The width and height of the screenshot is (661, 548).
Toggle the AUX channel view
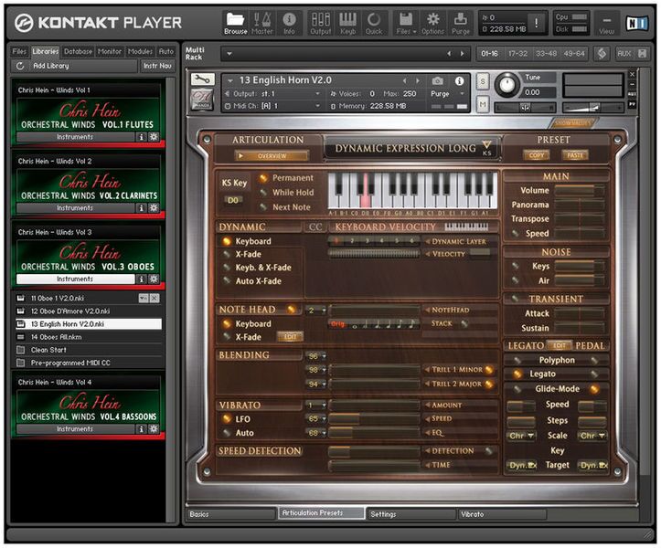point(624,54)
